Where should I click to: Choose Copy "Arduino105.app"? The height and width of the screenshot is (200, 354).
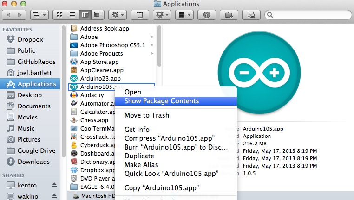tap(176, 188)
